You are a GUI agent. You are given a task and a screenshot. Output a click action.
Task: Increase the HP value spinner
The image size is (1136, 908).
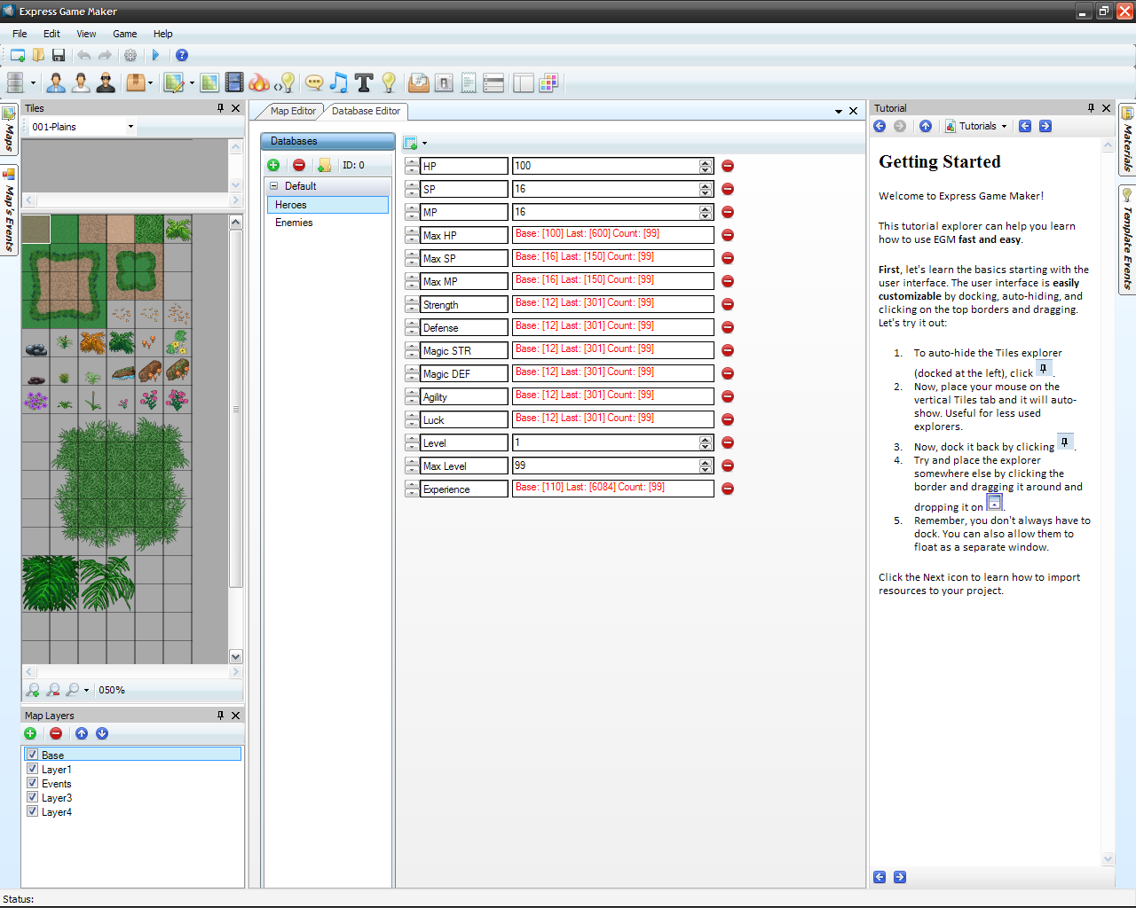[x=706, y=162]
